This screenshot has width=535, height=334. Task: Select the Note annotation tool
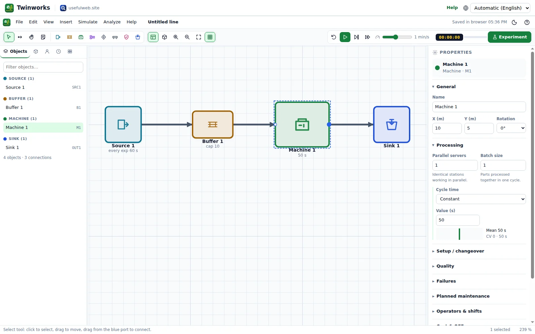point(43,37)
